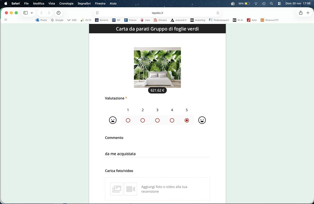Open the Fineco bookmark

coord(130,20)
